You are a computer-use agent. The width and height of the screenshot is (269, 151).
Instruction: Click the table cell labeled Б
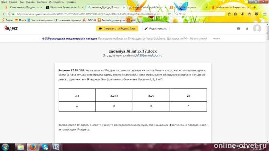114,106
